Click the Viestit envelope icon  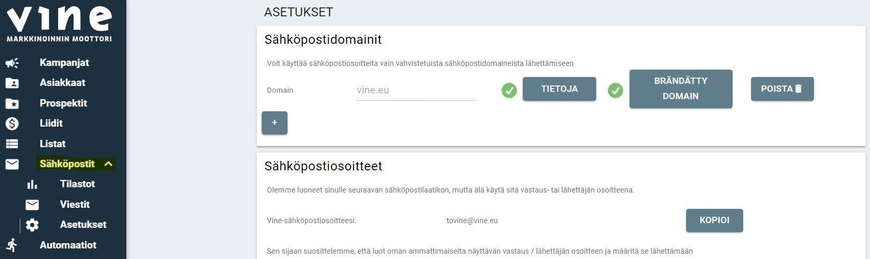tap(32, 205)
